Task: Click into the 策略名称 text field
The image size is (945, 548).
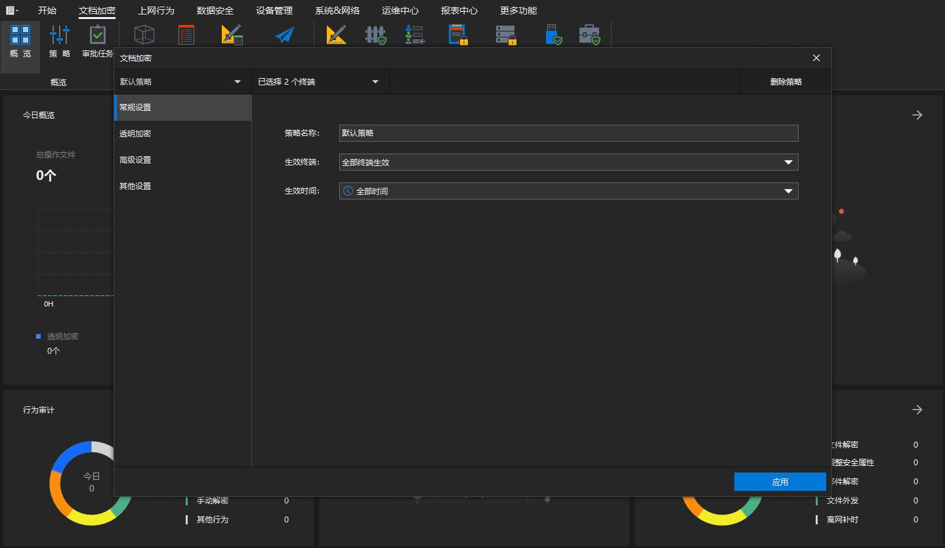Action: (x=569, y=133)
